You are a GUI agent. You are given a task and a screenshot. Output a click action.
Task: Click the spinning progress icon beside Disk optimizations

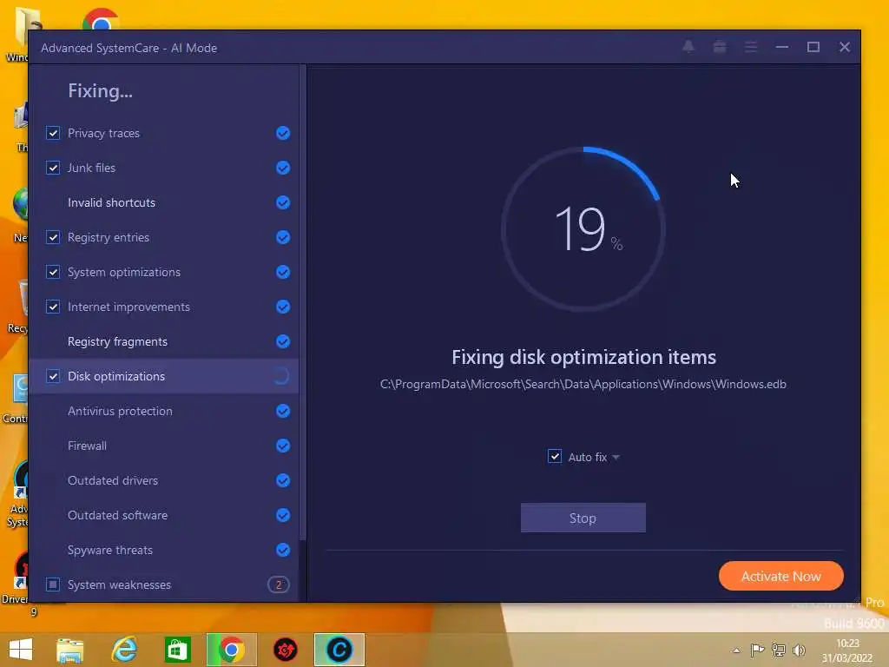(x=282, y=376)
